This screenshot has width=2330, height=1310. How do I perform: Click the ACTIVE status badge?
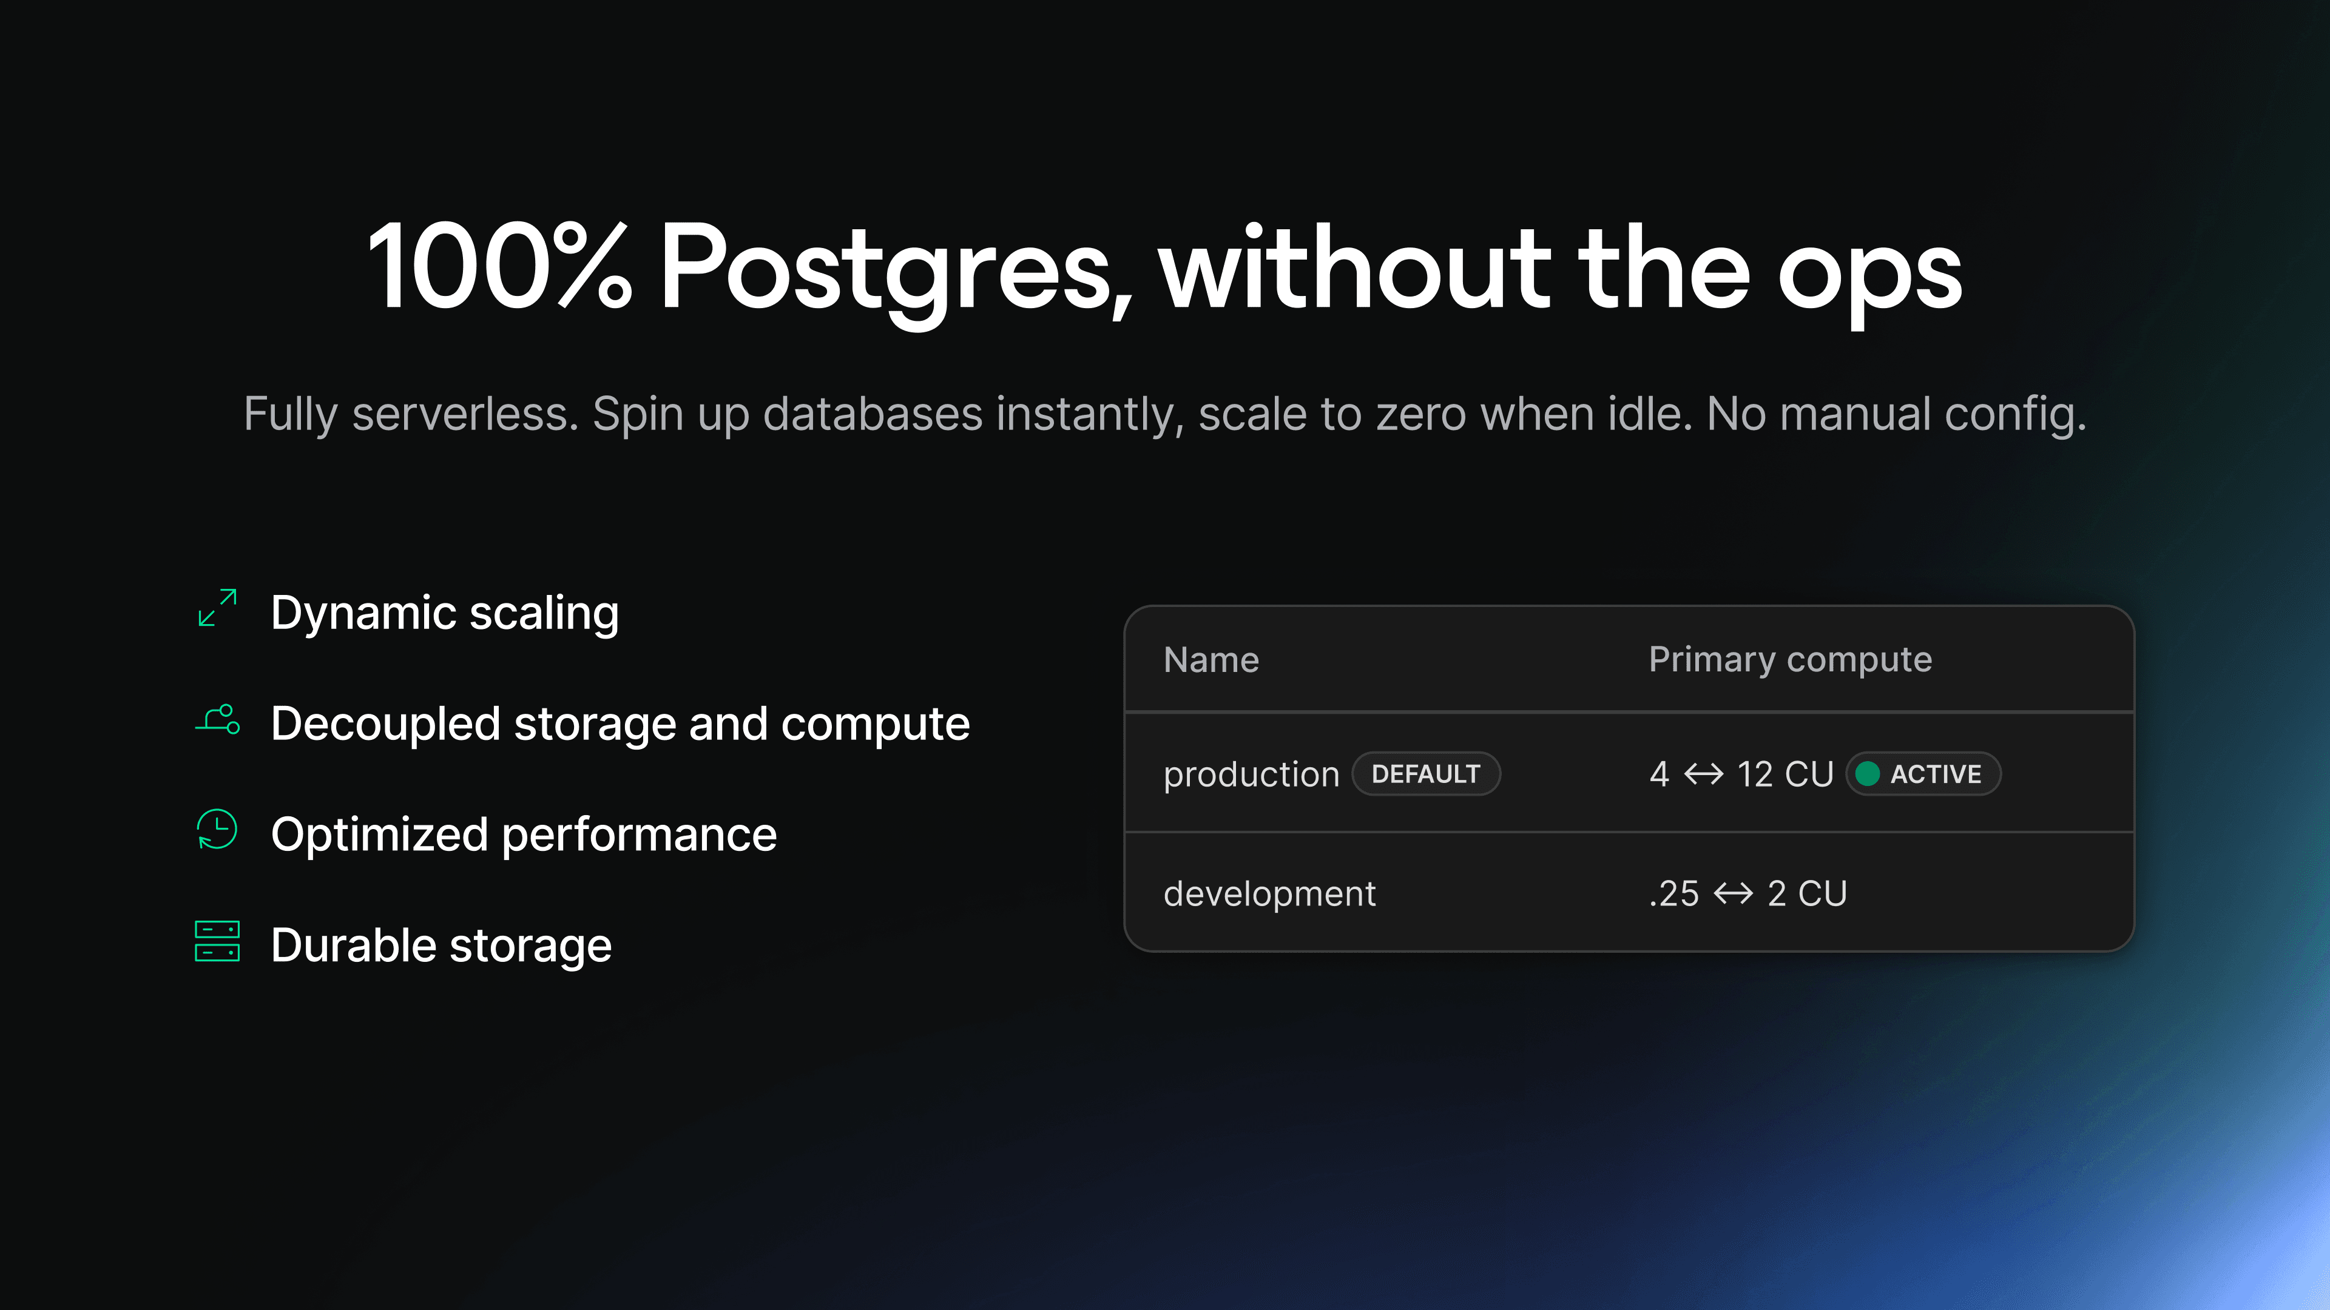click(x=1923, y=774)
